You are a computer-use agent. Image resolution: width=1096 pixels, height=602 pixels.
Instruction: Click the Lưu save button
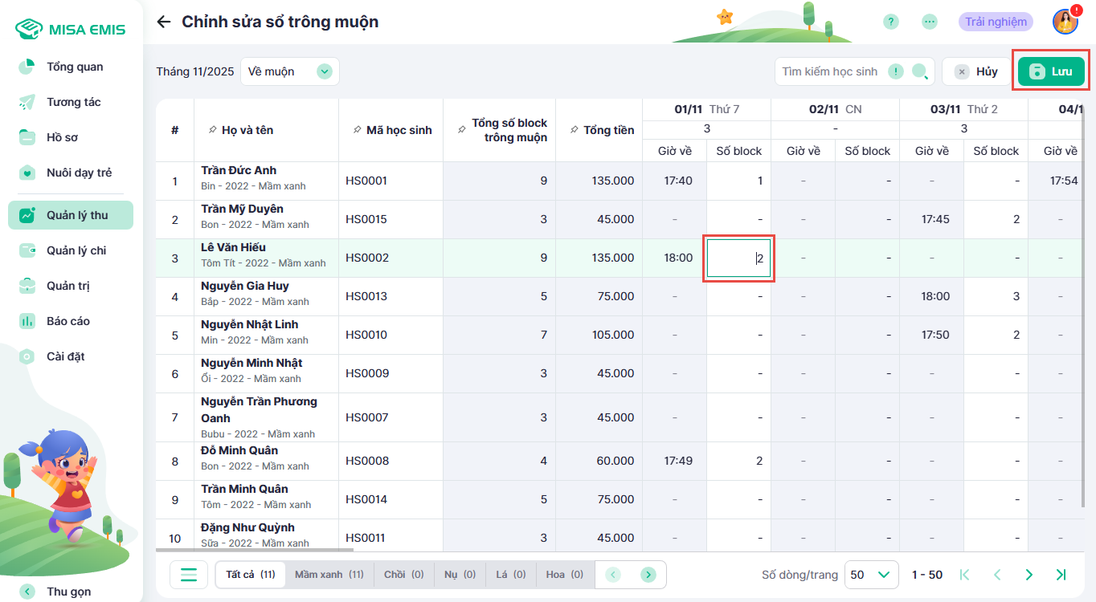1051,71
